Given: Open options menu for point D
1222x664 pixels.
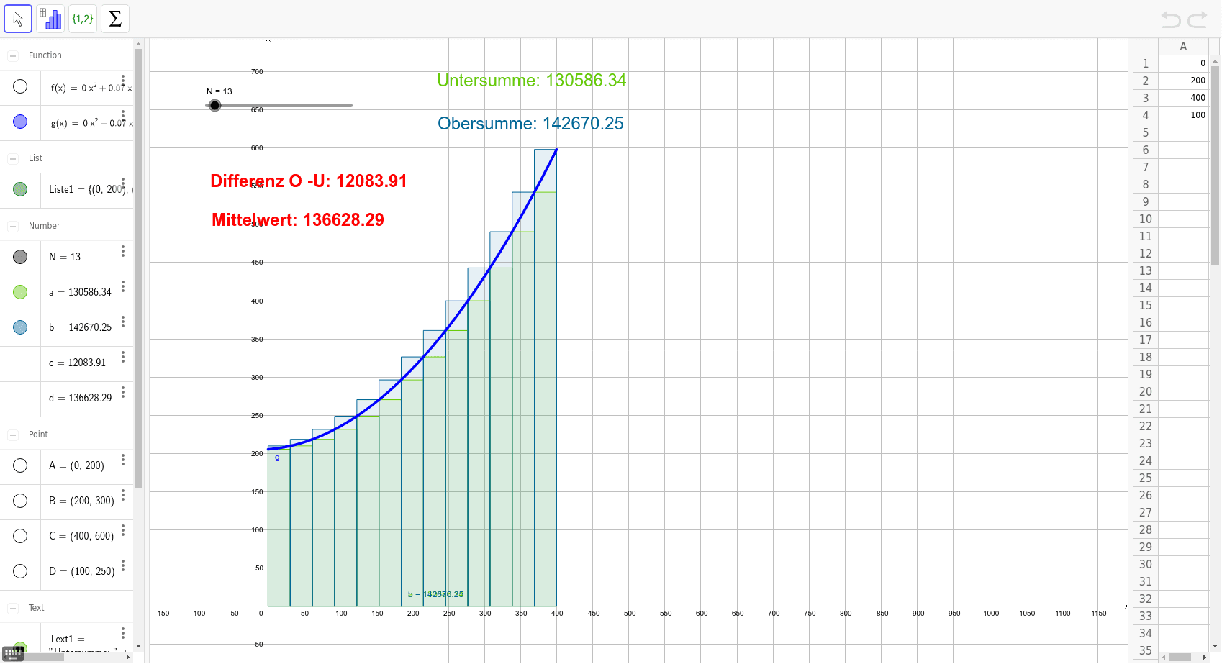Looking at the screenshot, I should click(x=123, y=565).
